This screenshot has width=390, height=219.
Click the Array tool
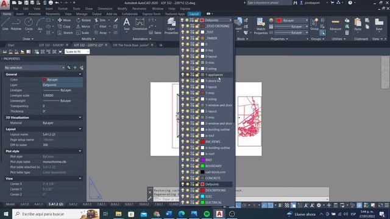click(101, 32)
